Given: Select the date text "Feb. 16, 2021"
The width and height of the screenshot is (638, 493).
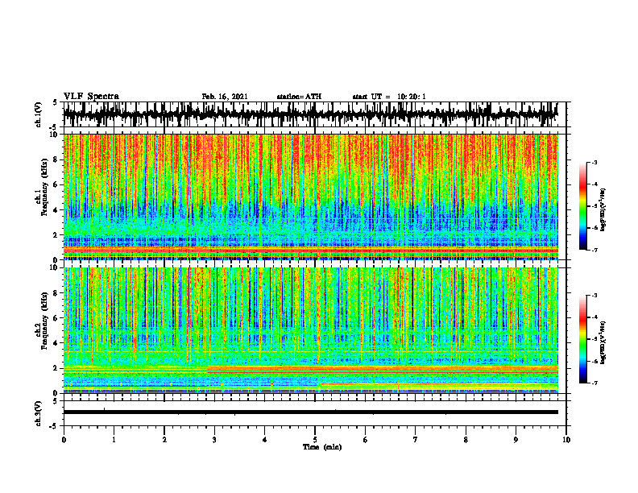Looking at the screenshot, I should (x=225, y=97).
